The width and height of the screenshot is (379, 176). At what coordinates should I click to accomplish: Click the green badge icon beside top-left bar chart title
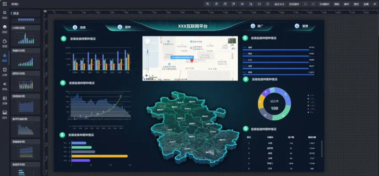point(63,39)
